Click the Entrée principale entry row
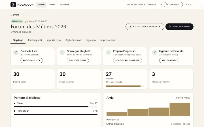Image resolution: width=204 pixels, height=127 pixels. (148, 124)
